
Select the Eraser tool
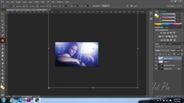(3, 49)
